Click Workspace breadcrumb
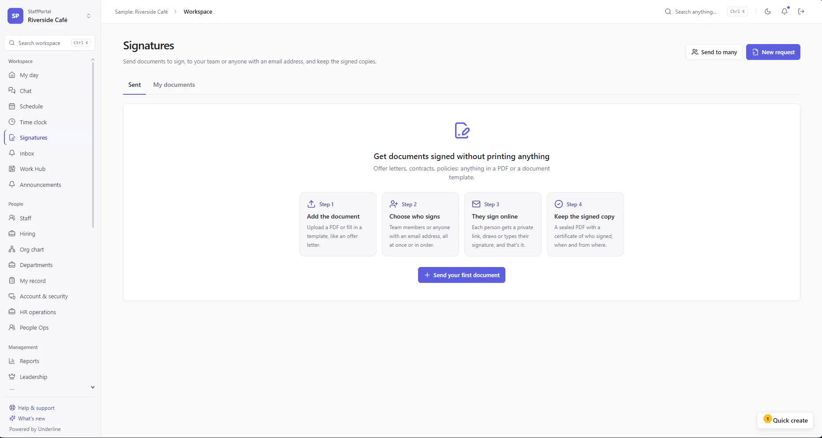The height and width of the screenshot is (438, 822). click(198, 12)
